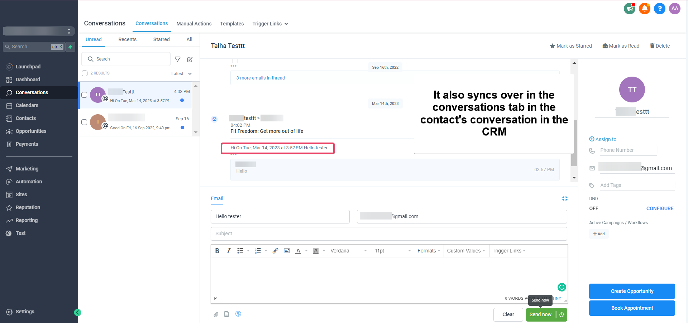Open the Verdana font family dropdown
688x323 pixels.
click(349, 251)
